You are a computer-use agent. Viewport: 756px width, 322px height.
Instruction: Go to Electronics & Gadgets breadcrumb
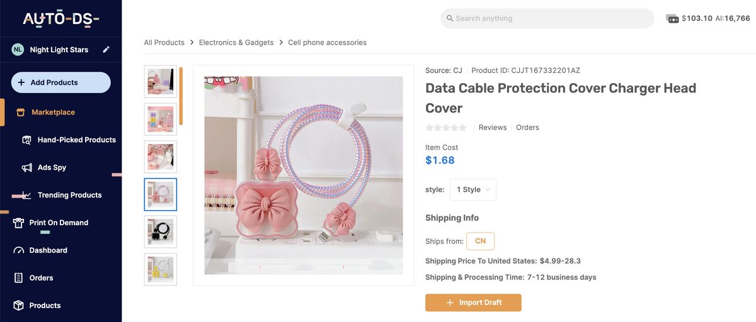point(236,43)
